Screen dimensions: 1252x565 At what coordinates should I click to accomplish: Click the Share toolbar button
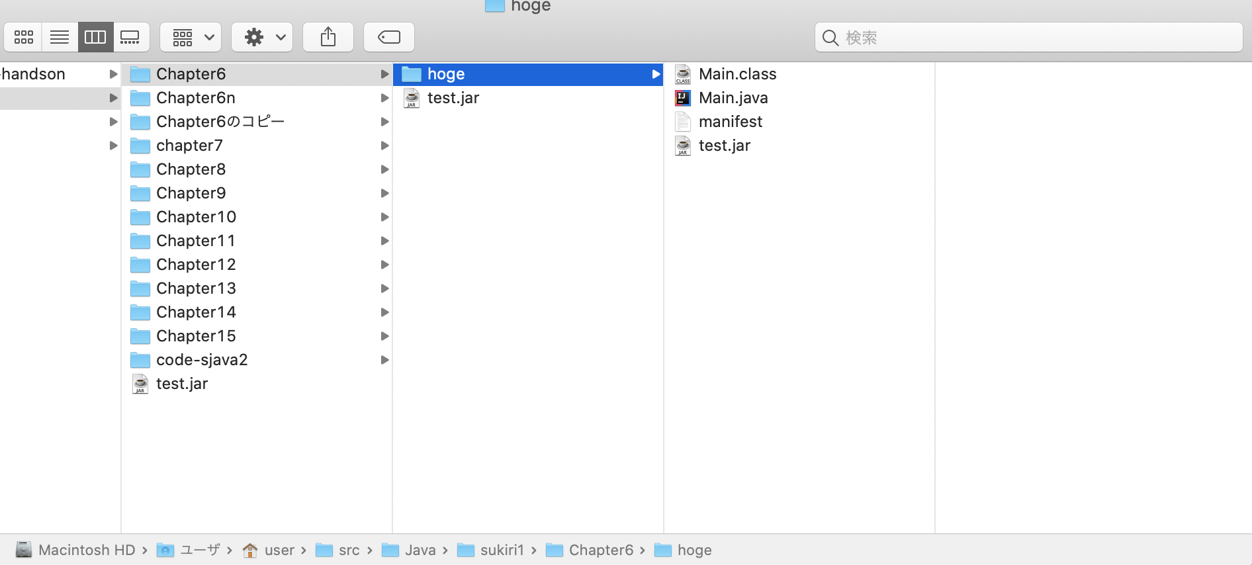[328, 37]
